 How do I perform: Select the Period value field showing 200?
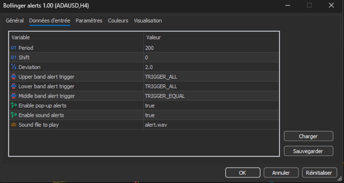tap(211, 48)
